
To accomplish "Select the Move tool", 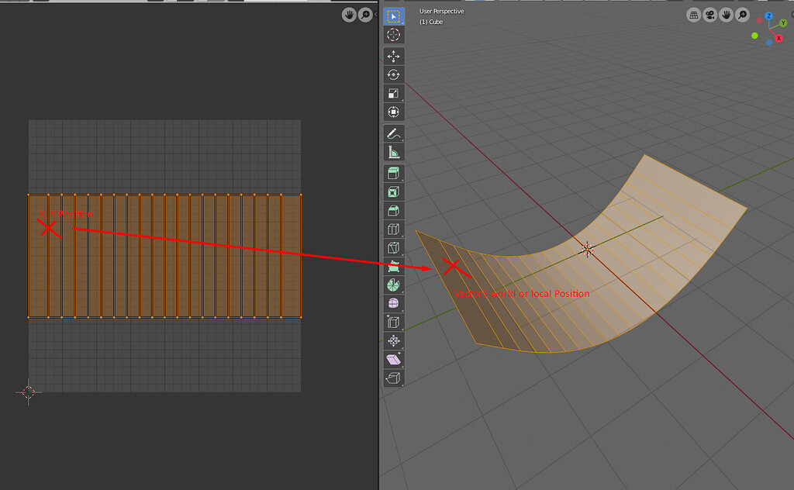I will click(394, 55).
